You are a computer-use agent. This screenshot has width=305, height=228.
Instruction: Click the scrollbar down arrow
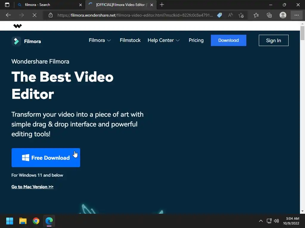click(x=302, y=211)
